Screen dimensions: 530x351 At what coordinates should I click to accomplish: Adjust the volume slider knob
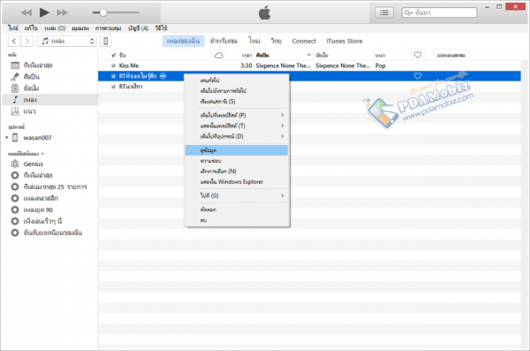click(103, 12)
